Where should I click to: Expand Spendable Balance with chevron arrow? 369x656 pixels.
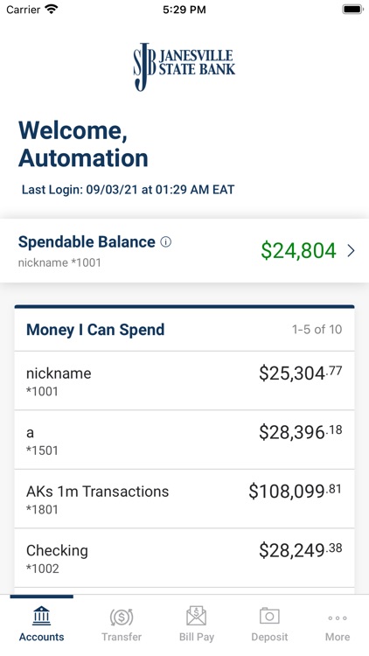pyautogui.click(x=351, y=251)
